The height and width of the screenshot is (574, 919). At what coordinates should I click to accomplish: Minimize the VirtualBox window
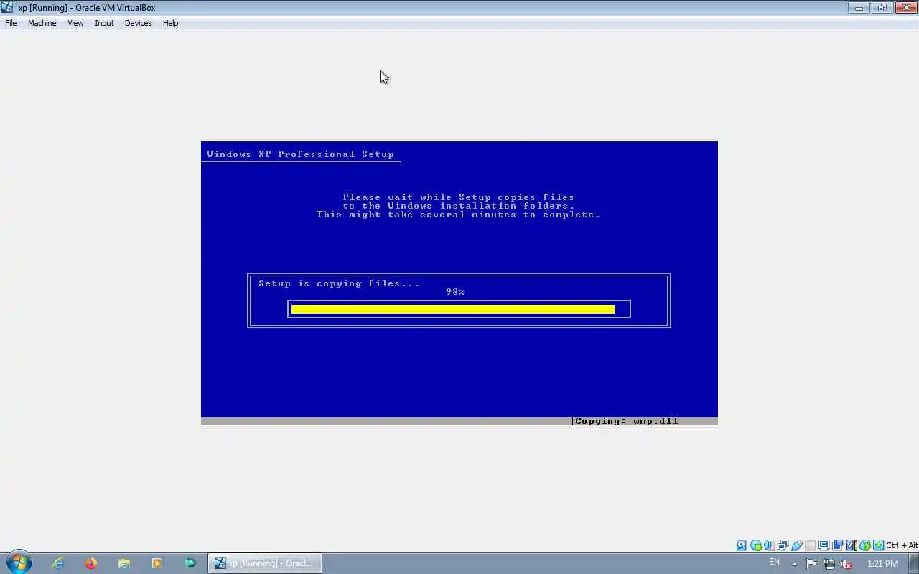[859, 8]
